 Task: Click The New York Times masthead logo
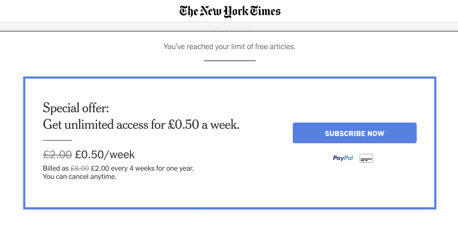pos(229,11)
